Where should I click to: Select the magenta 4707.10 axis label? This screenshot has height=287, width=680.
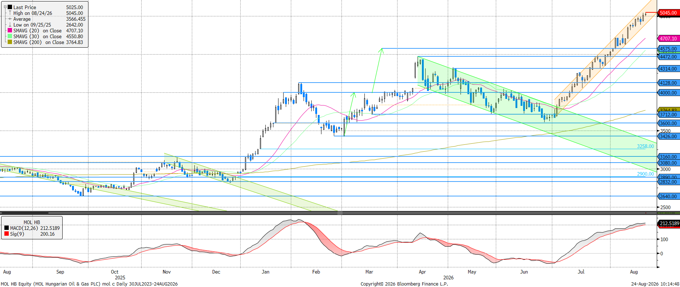(x=668, y=38)
